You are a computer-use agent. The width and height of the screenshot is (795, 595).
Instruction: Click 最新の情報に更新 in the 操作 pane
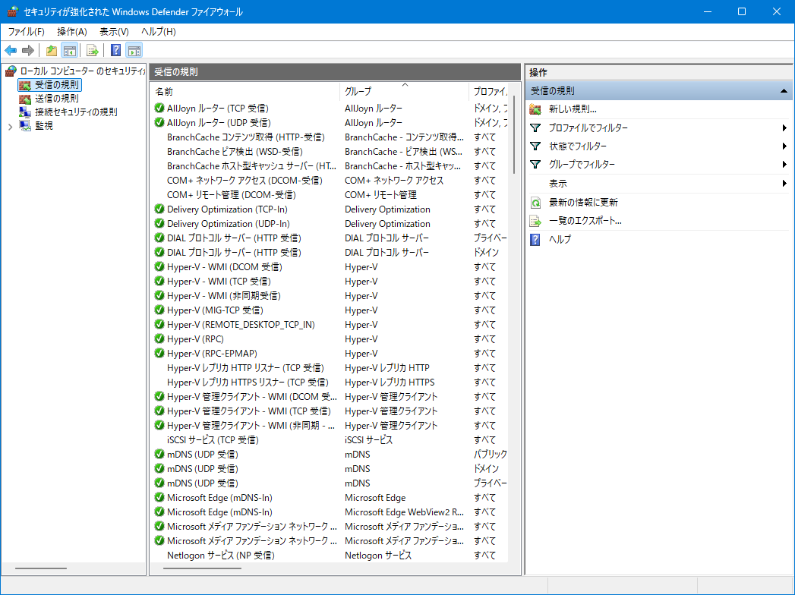584,202
